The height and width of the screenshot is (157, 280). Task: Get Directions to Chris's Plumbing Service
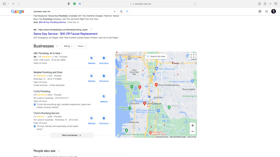point(104,118)
